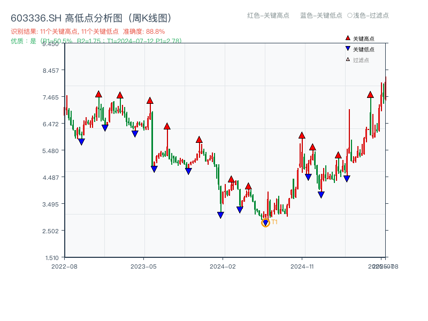Select the red triangle near the latest 7.465 peak

click(x=370, y=96)
